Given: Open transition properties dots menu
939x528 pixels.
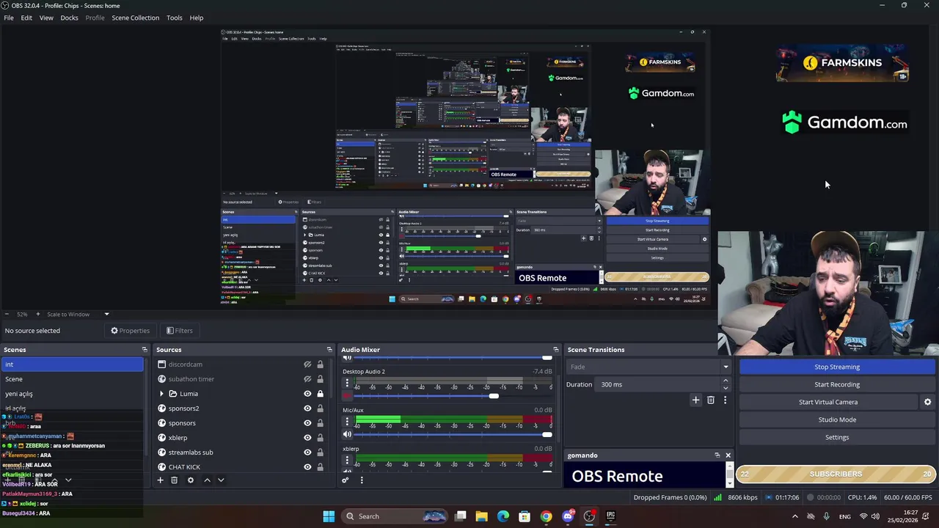Looking at the screenshot, I should [x=725, y=400].
